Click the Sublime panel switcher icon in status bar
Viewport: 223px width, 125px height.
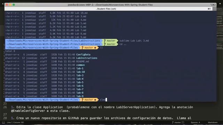click(3, 123)
